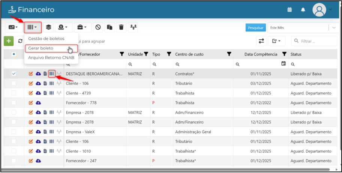Click the layers stack toolbar icon
Image resolution: width=342 pixels, height=173 pixels.
pyautogui.click(x=48, y=27)
